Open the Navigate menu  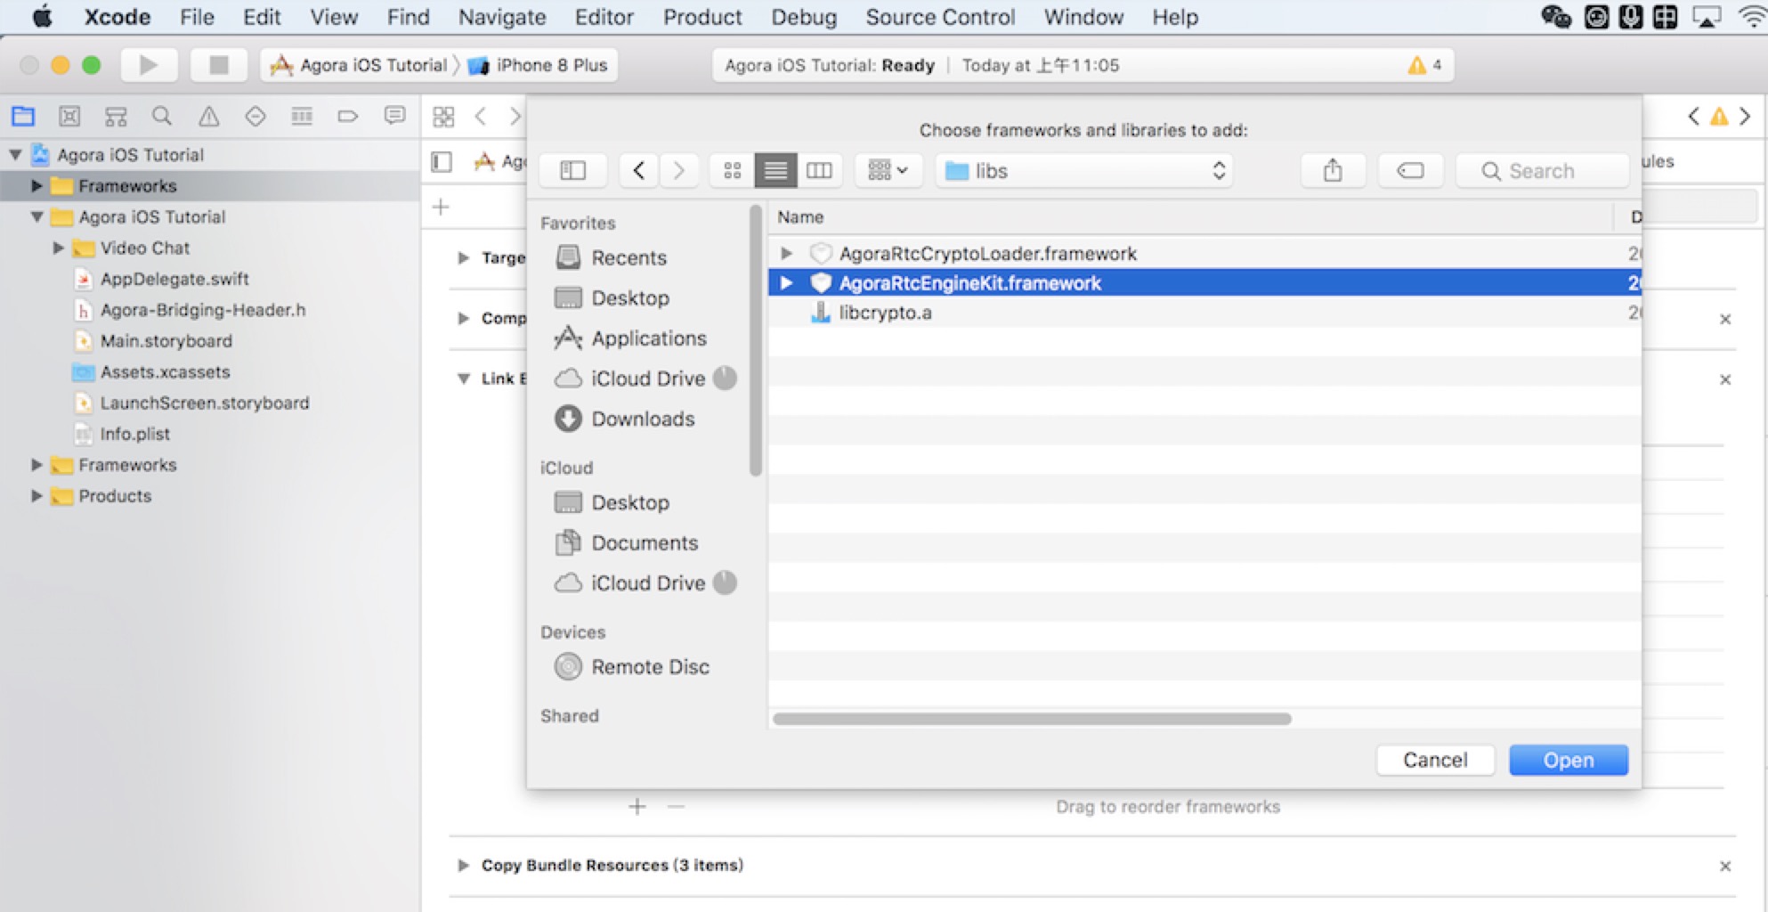[502, 17]
